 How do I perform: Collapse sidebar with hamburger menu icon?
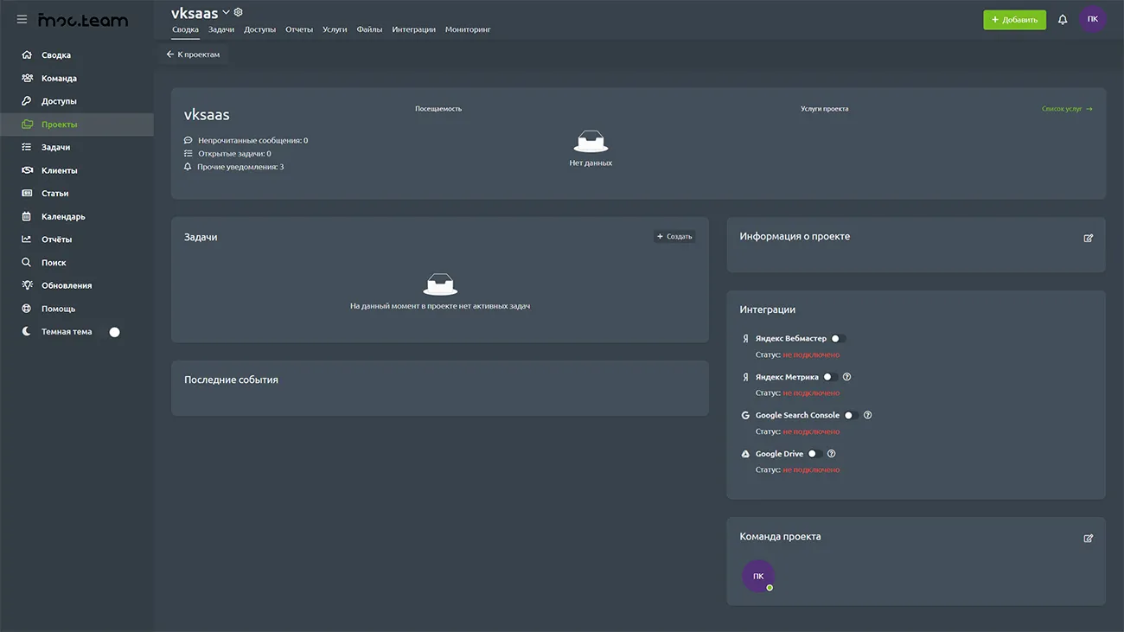tap(22, 19)
